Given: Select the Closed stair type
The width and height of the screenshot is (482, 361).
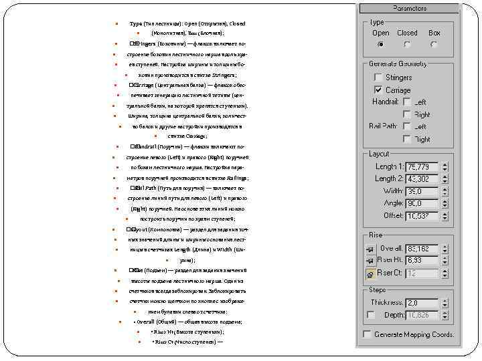Looking at the screenshot, I should [407, 44].
